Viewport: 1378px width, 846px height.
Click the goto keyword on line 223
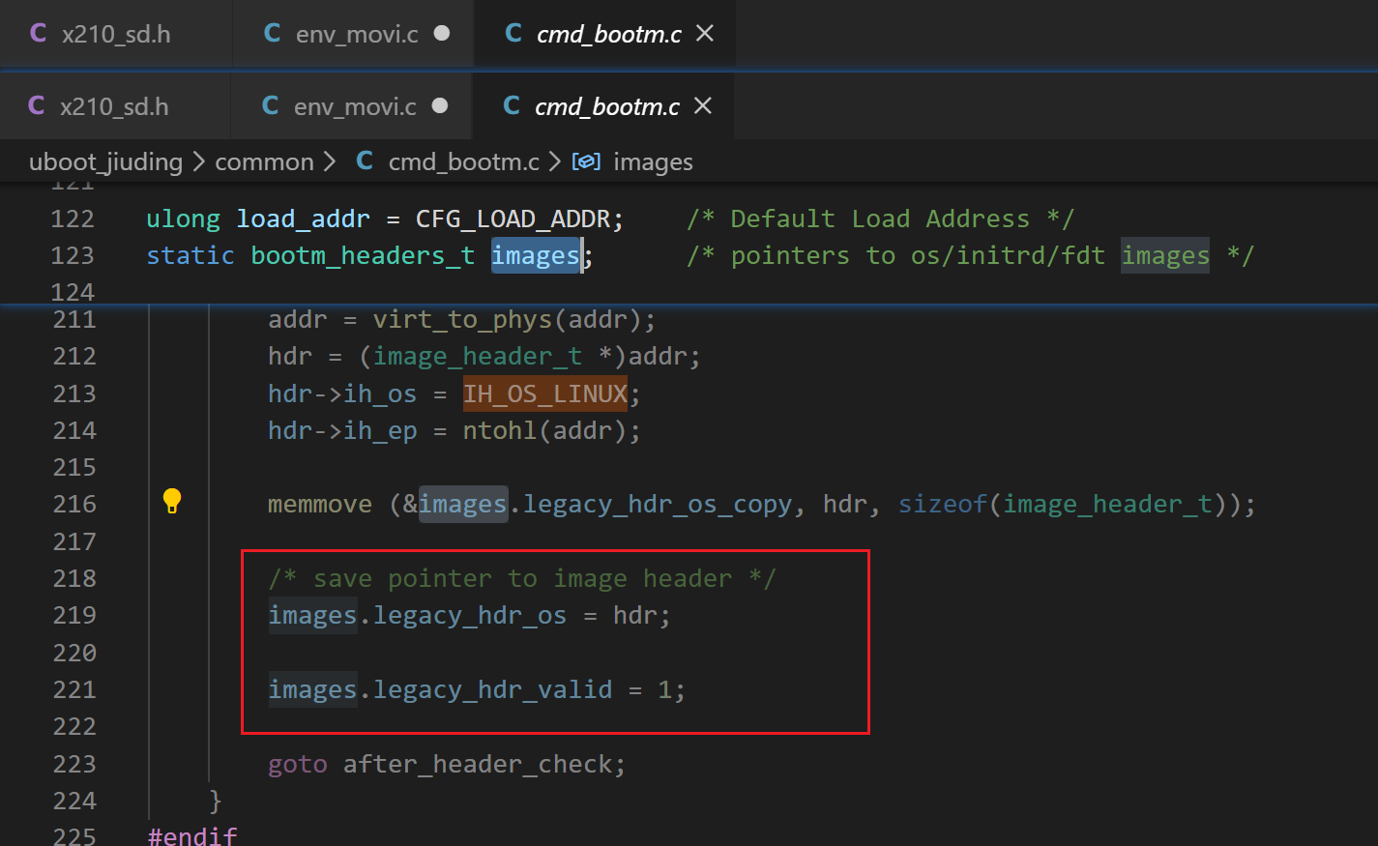[298, 765]
